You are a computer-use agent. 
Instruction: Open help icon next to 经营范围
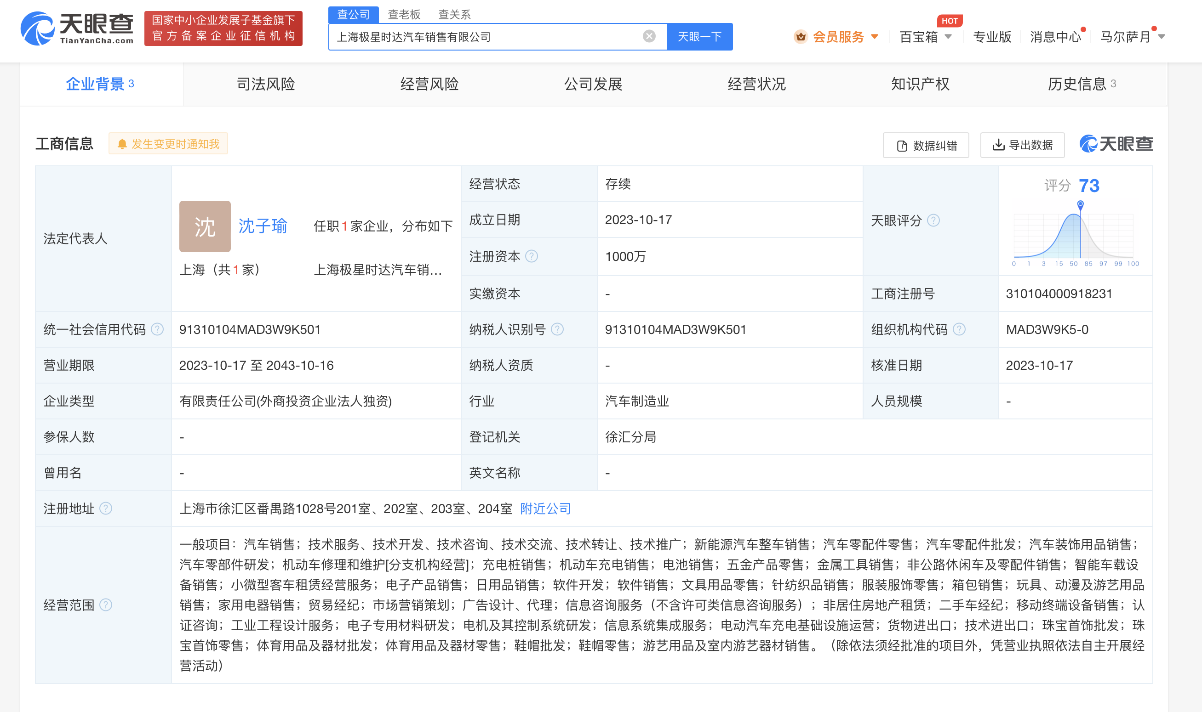(x=106, y=605)
